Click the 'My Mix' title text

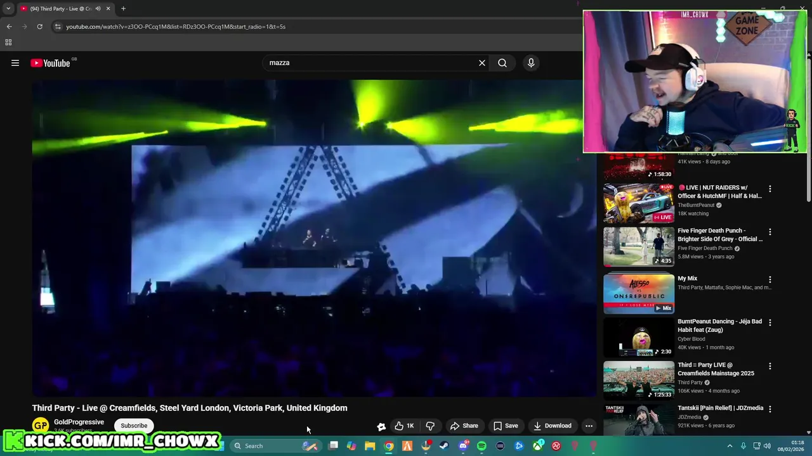(x=688, y=278)
